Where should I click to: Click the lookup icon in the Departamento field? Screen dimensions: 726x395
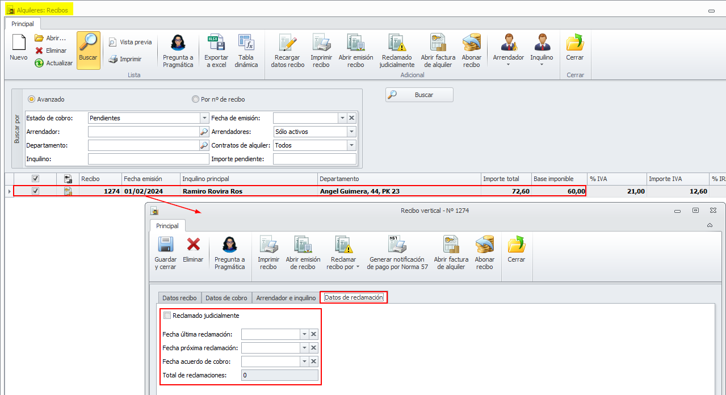(204, 145)
